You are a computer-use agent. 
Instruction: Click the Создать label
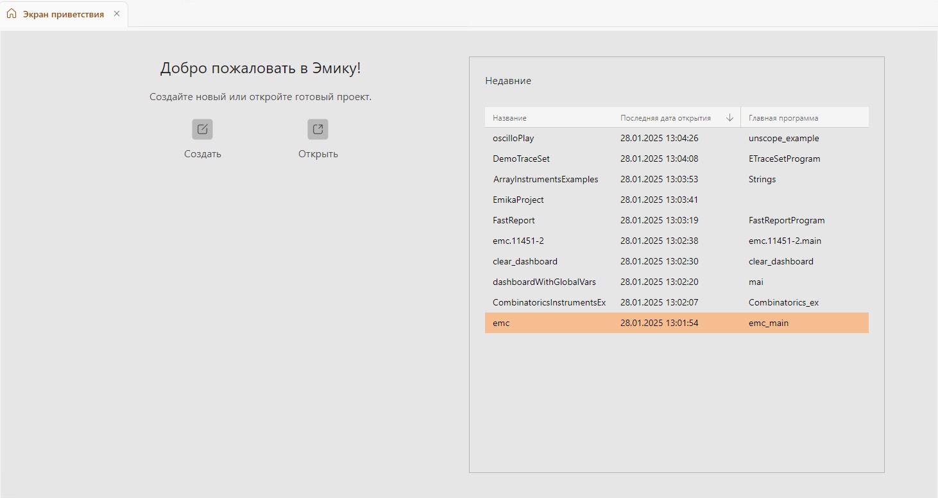203,154
